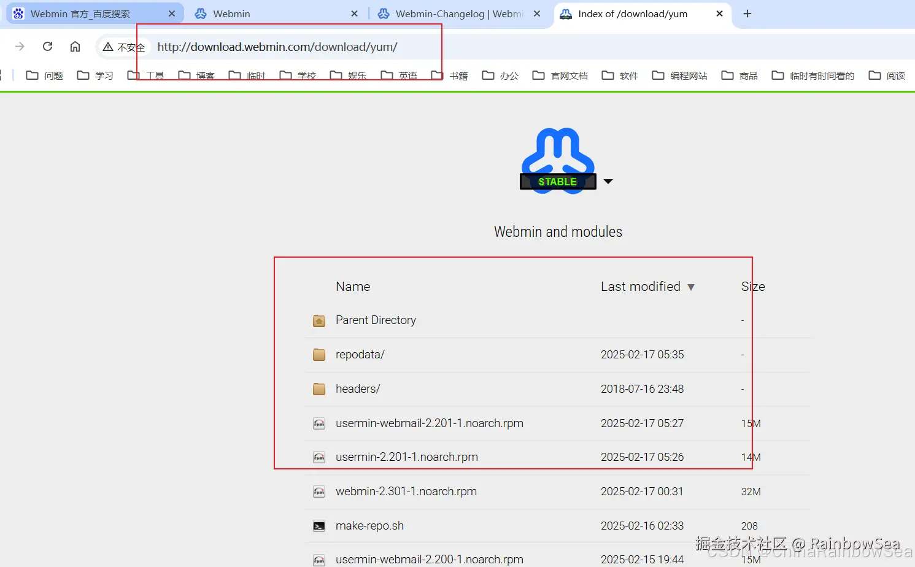The image size is (915, 567).
Task: Click the 208 size of make-repo.sh
Action: pyautogui.click(x=749, y=526)
